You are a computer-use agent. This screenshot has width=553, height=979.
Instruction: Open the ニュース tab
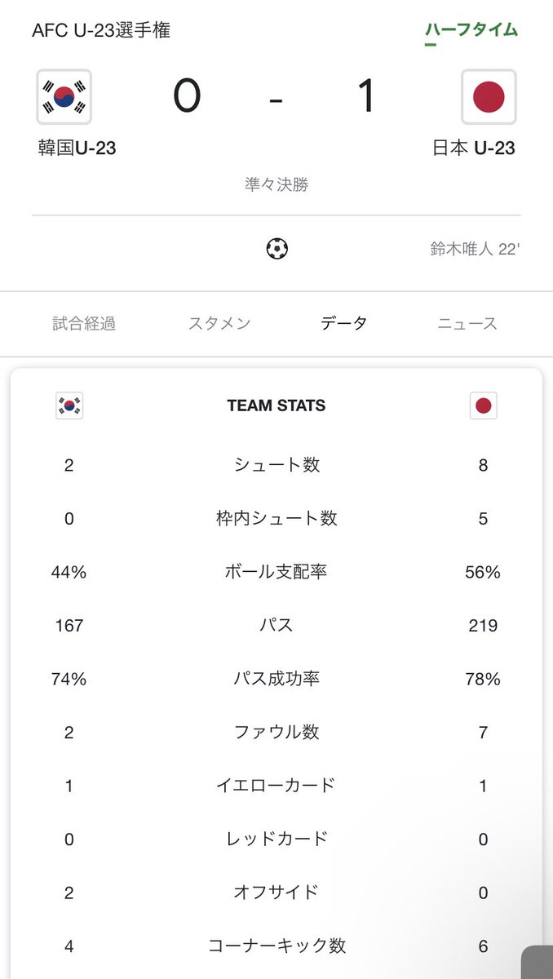tap(467, 323)
